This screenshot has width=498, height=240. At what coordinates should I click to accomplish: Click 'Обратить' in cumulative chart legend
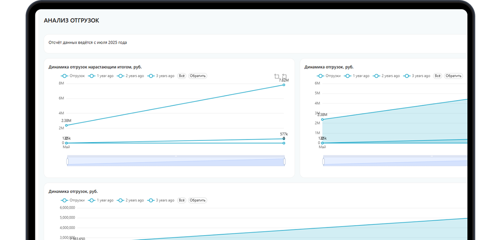pyautogui.click(x=197, y=76)
